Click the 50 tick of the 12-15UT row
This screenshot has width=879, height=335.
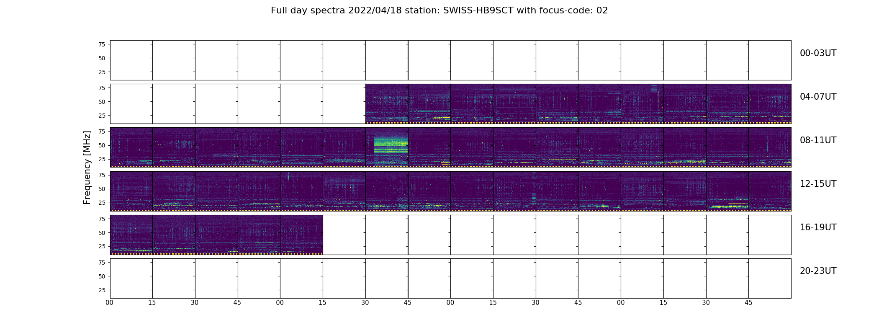pos(102,189)
